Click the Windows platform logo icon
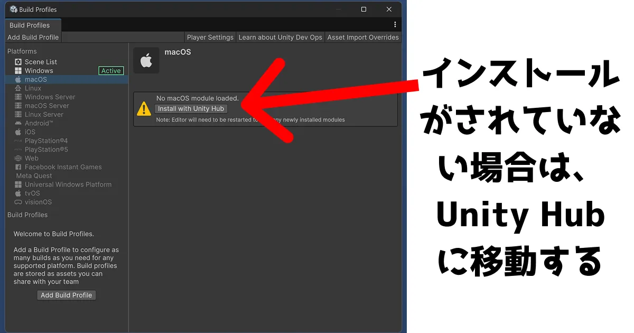The width and height of the screenshot is (634, 333). coord(18,71)
